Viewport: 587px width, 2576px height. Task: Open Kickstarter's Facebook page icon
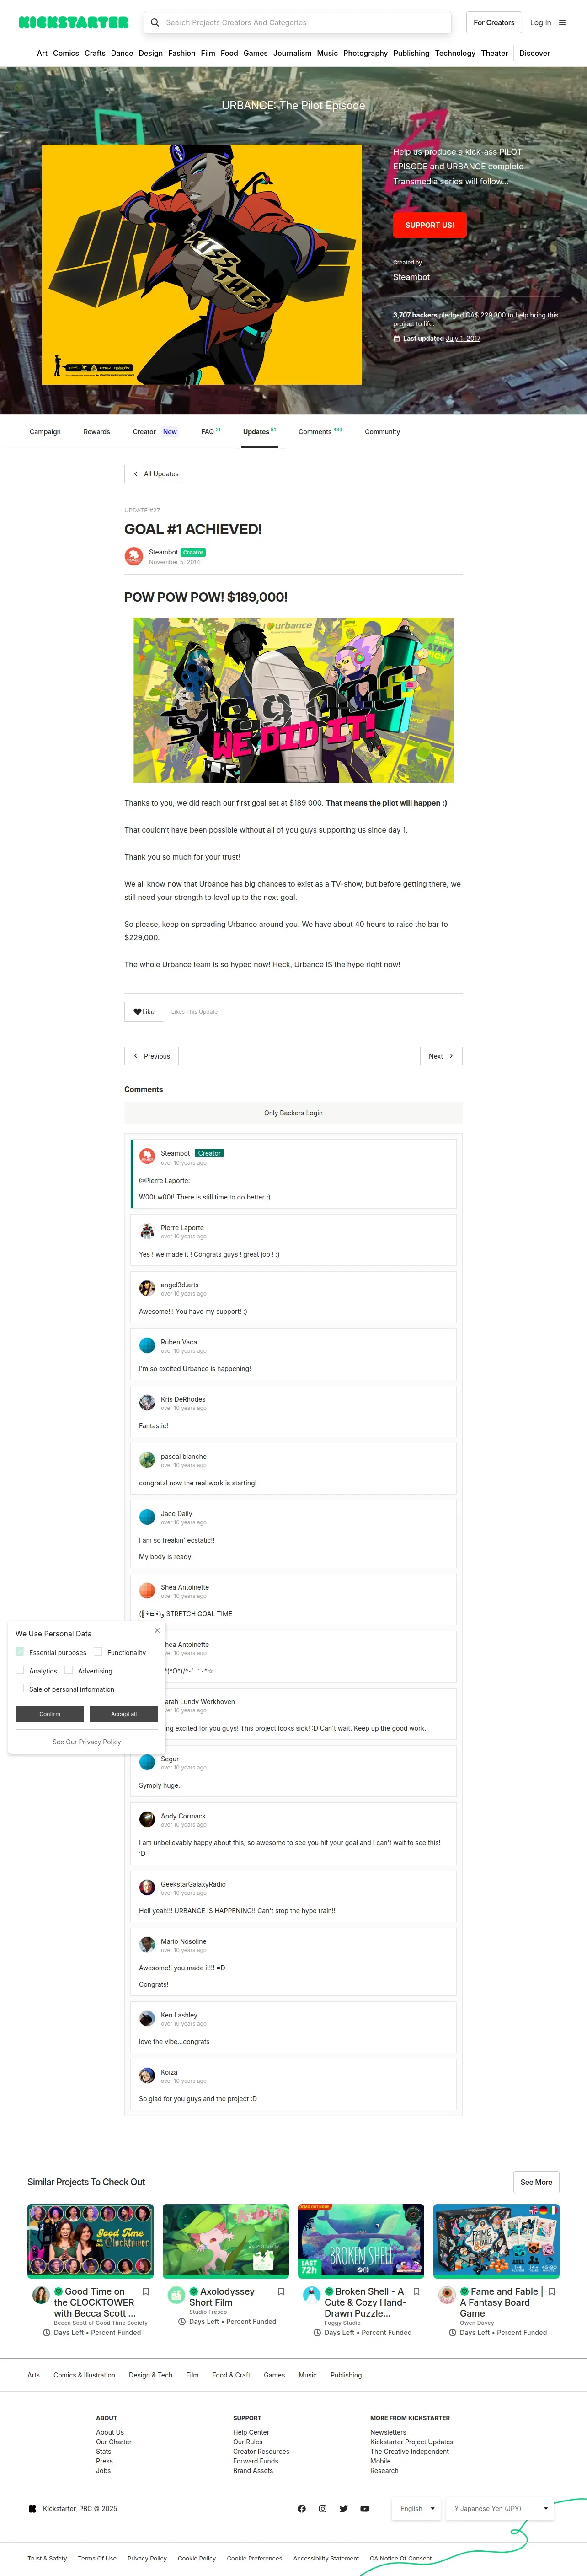(301, 2508)
